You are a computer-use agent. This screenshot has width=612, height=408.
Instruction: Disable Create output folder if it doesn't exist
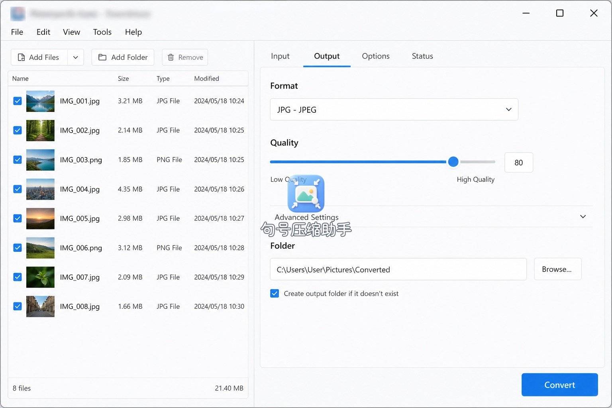click(275, 294)
